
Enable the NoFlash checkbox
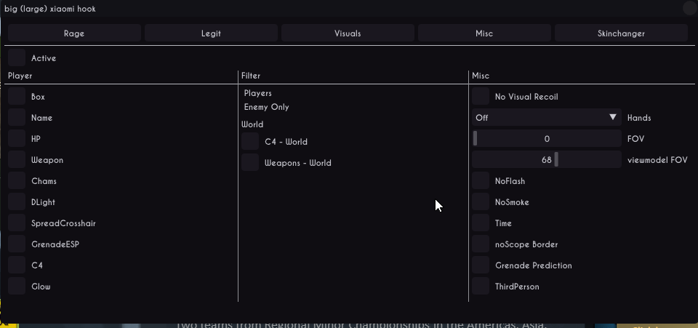point(481,181)
